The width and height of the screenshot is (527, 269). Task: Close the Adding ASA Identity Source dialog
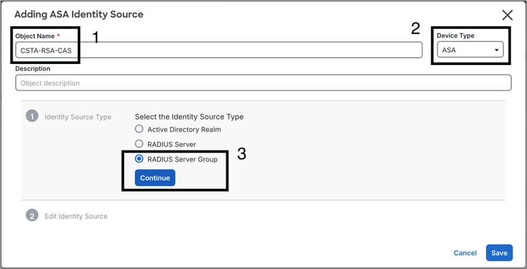(x=507, y=15)
